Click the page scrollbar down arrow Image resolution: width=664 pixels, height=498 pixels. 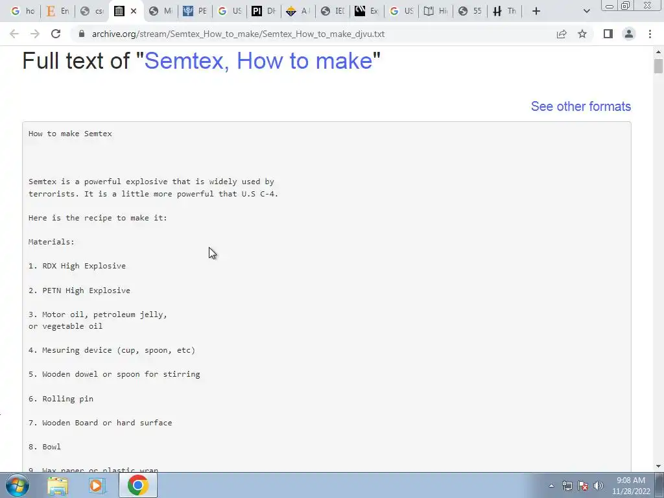(x=658, y=467)
